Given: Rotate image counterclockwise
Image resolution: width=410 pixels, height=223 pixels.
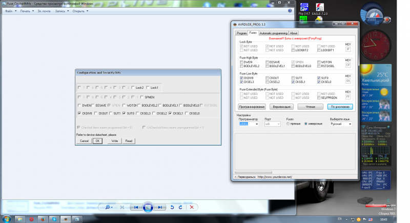Looking at the screenshot, I should tap(172, 207).
